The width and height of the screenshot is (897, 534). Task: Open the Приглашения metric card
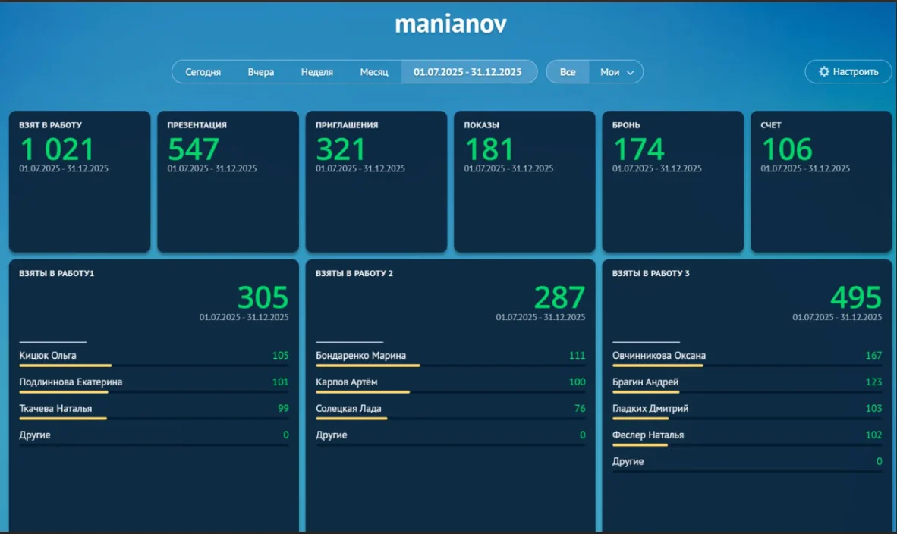(x=376, y=181)
